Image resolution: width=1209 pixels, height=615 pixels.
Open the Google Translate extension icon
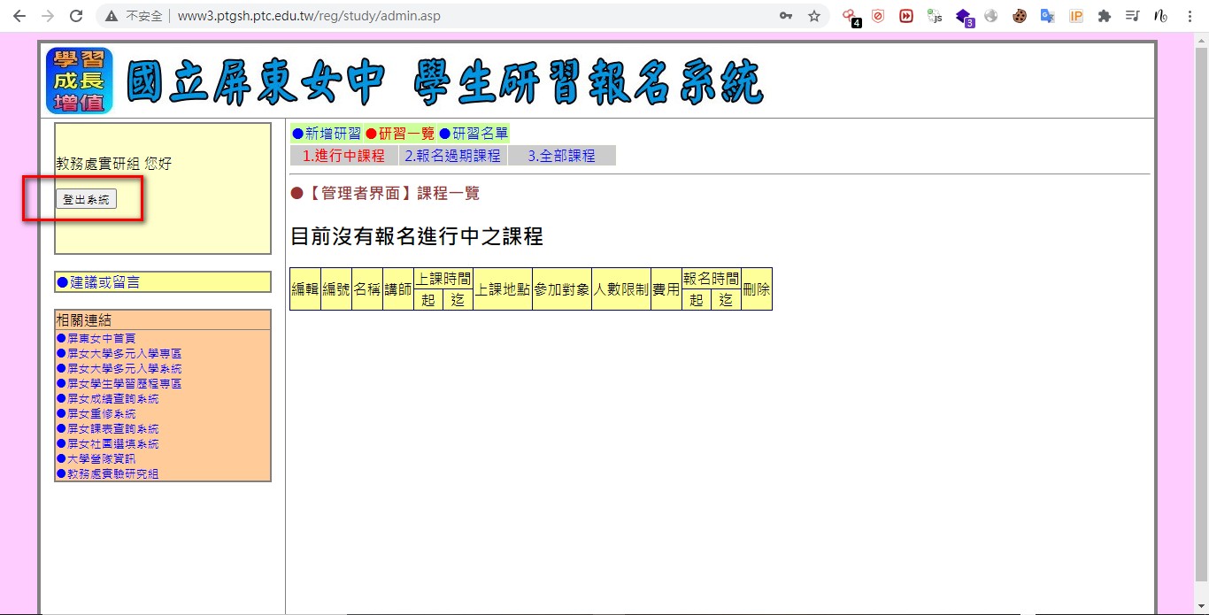pos(1048,16)
